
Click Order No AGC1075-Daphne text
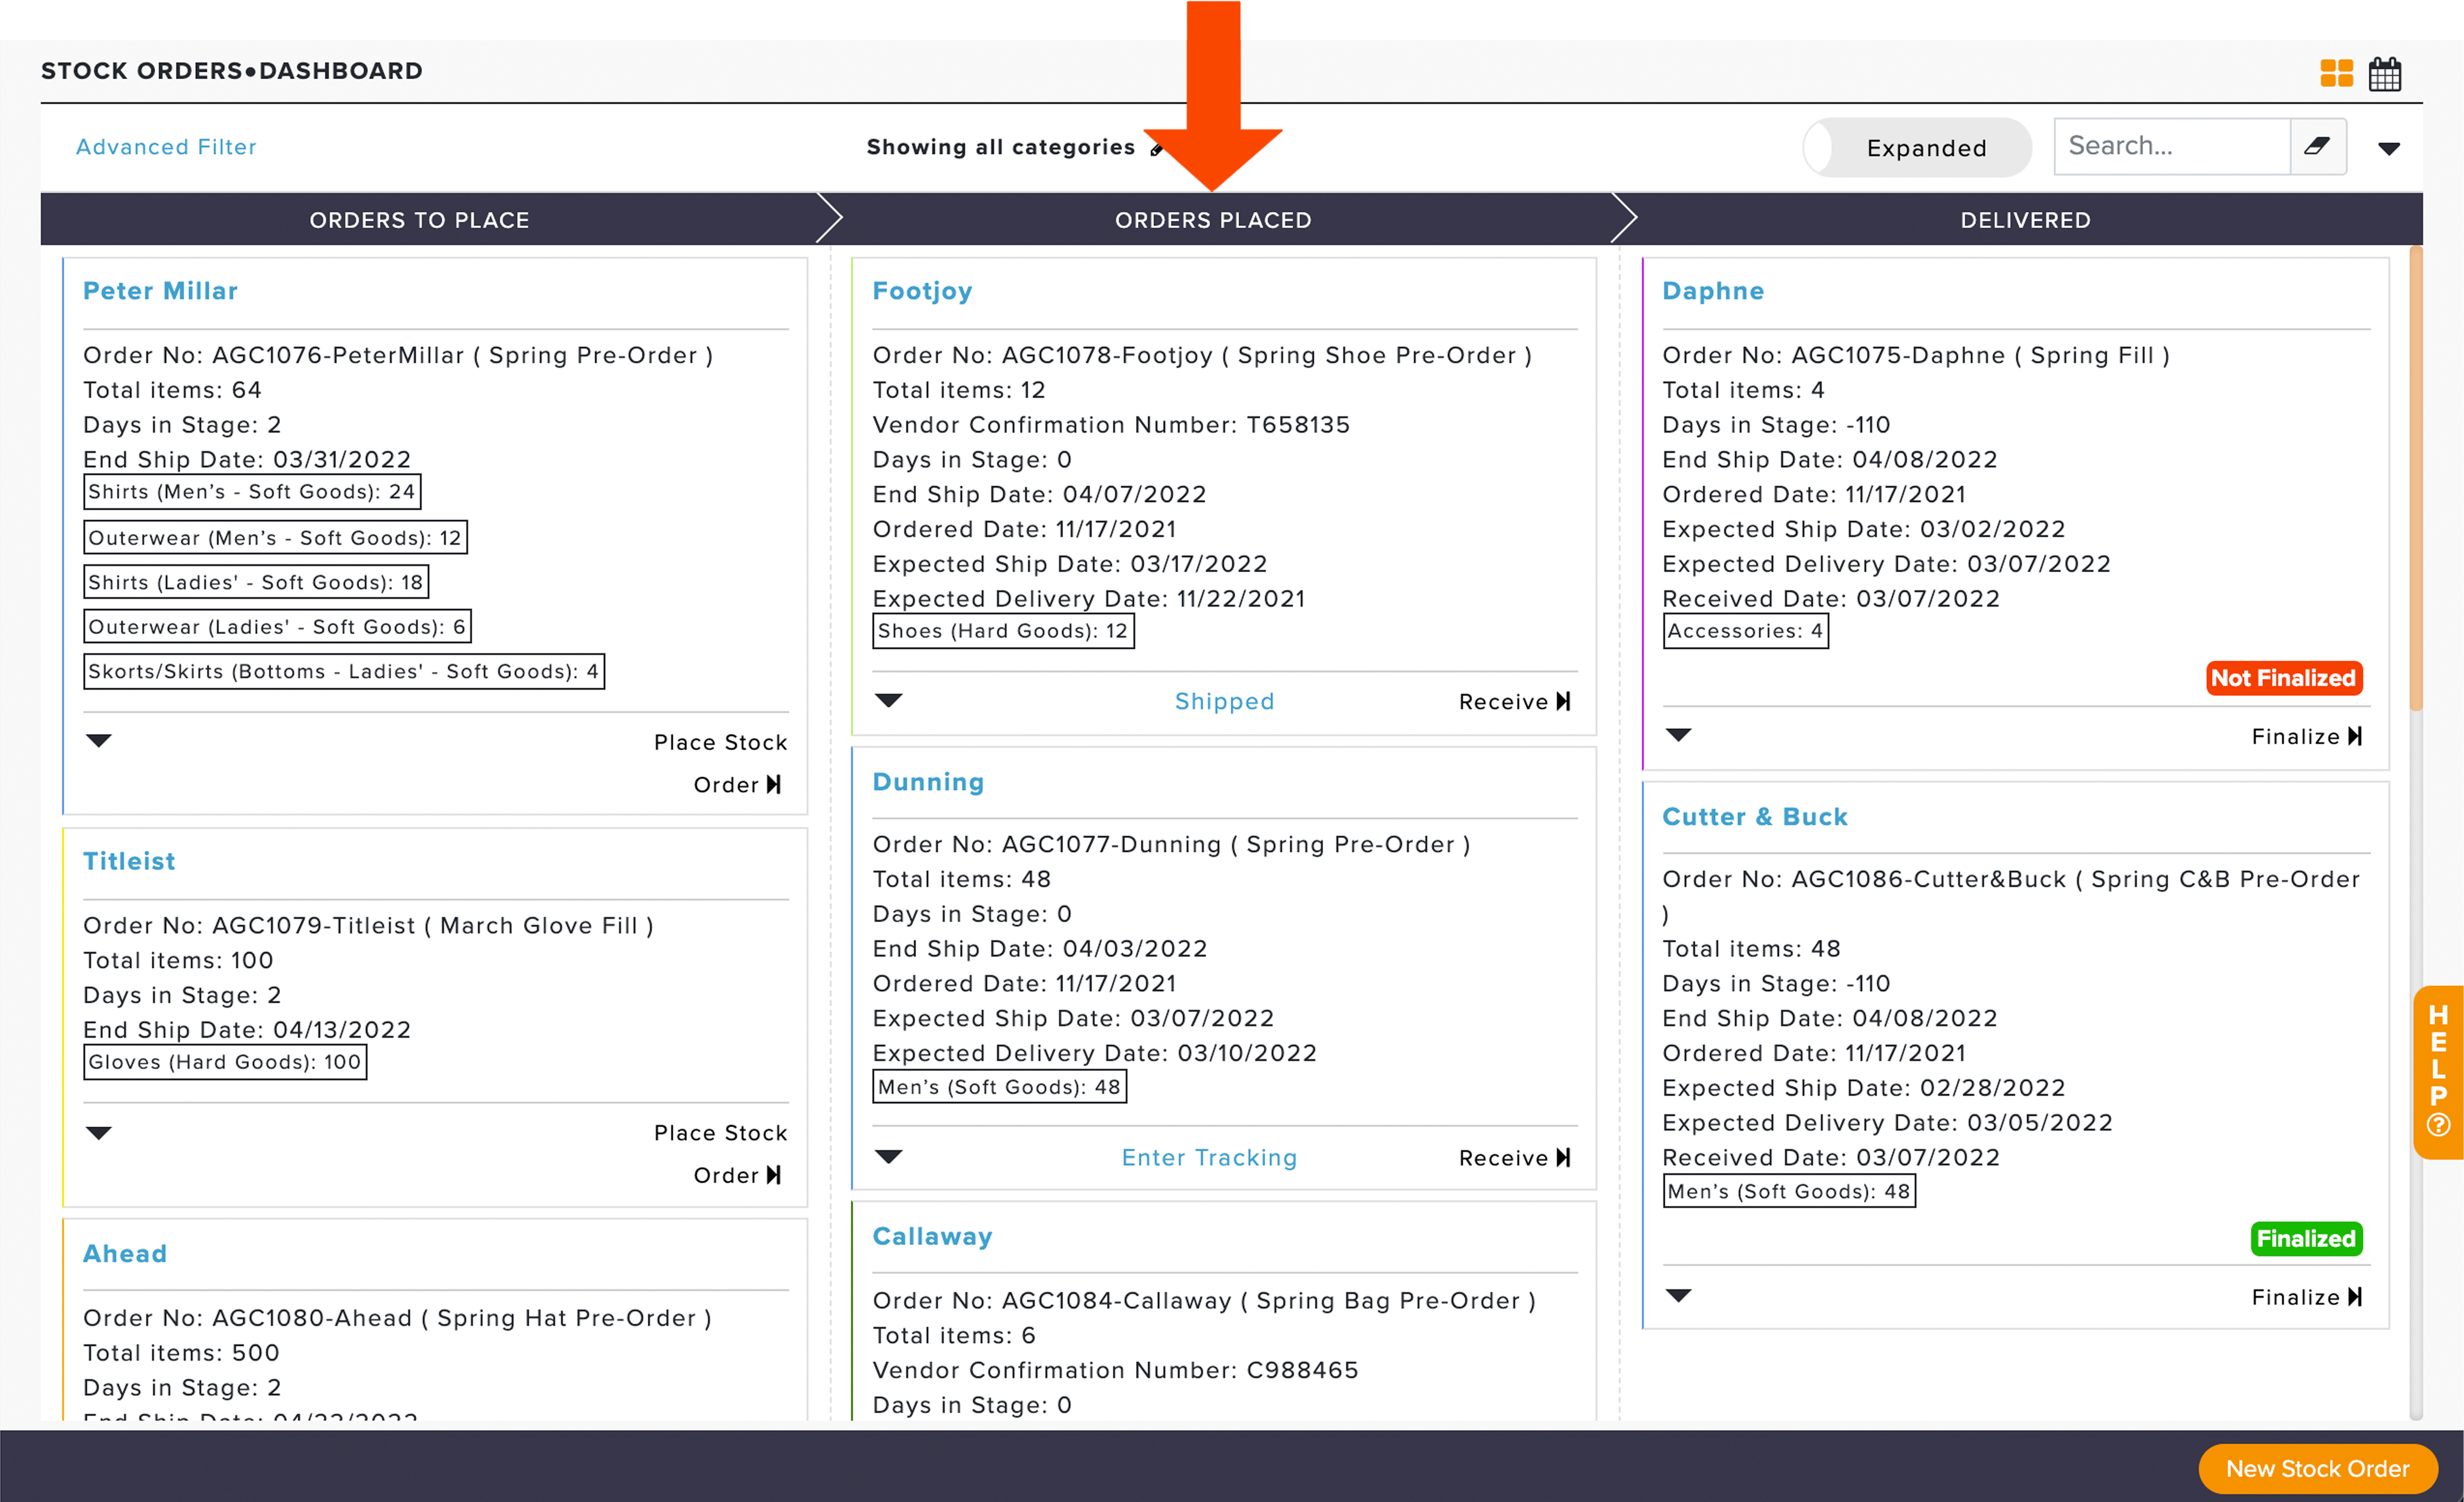tap(1916, 355)
